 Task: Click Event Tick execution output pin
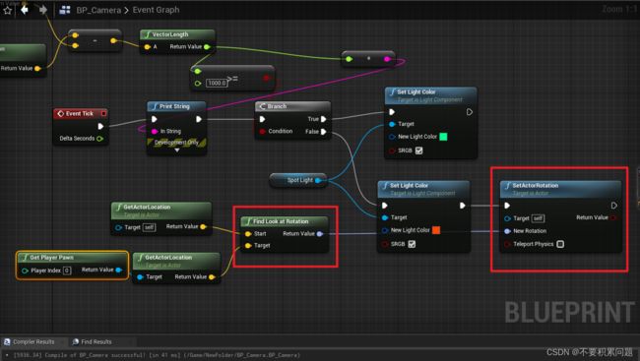100,127
